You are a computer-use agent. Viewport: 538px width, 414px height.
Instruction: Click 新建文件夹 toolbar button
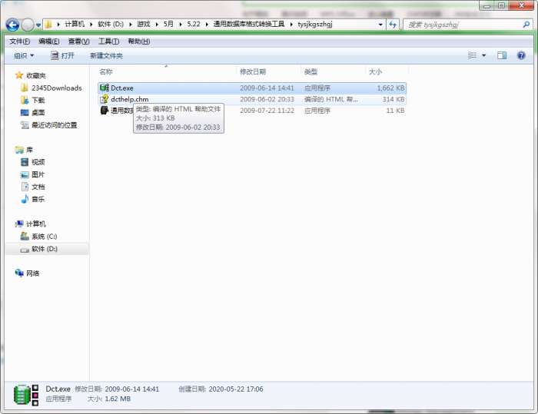point(106,55)
